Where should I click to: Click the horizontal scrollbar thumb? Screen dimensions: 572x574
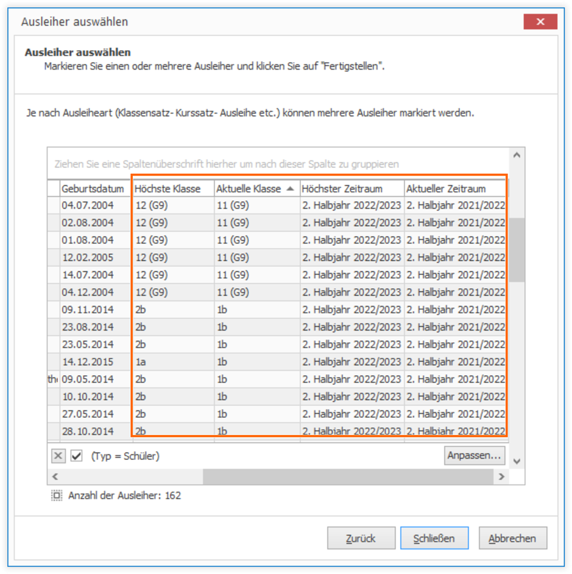pyautogui.click(x=348, y=476)
